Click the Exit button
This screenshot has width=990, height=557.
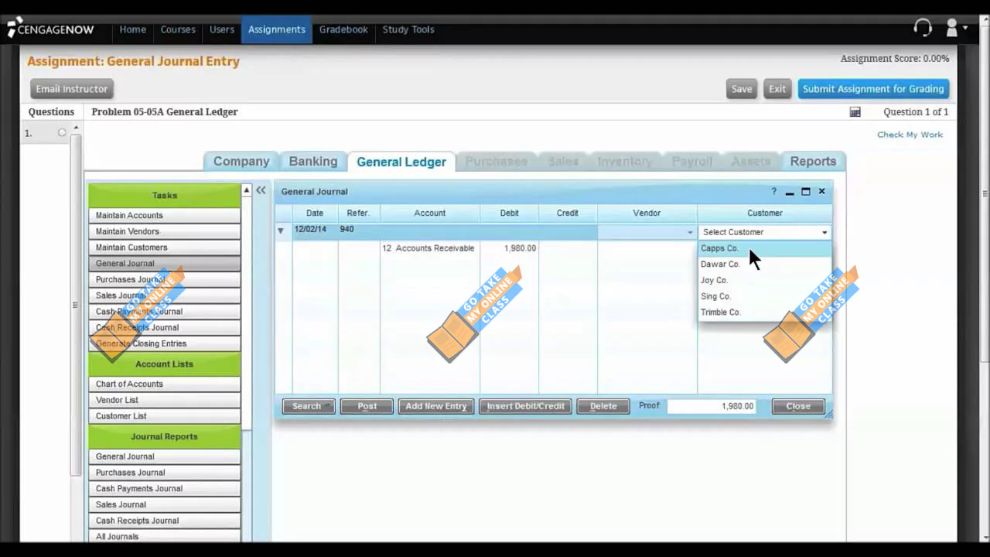777,89
